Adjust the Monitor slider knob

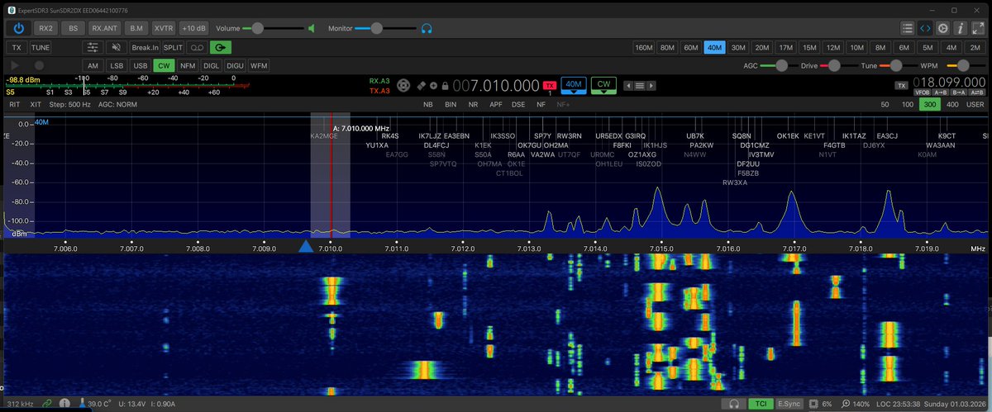(x=377, y=28)
